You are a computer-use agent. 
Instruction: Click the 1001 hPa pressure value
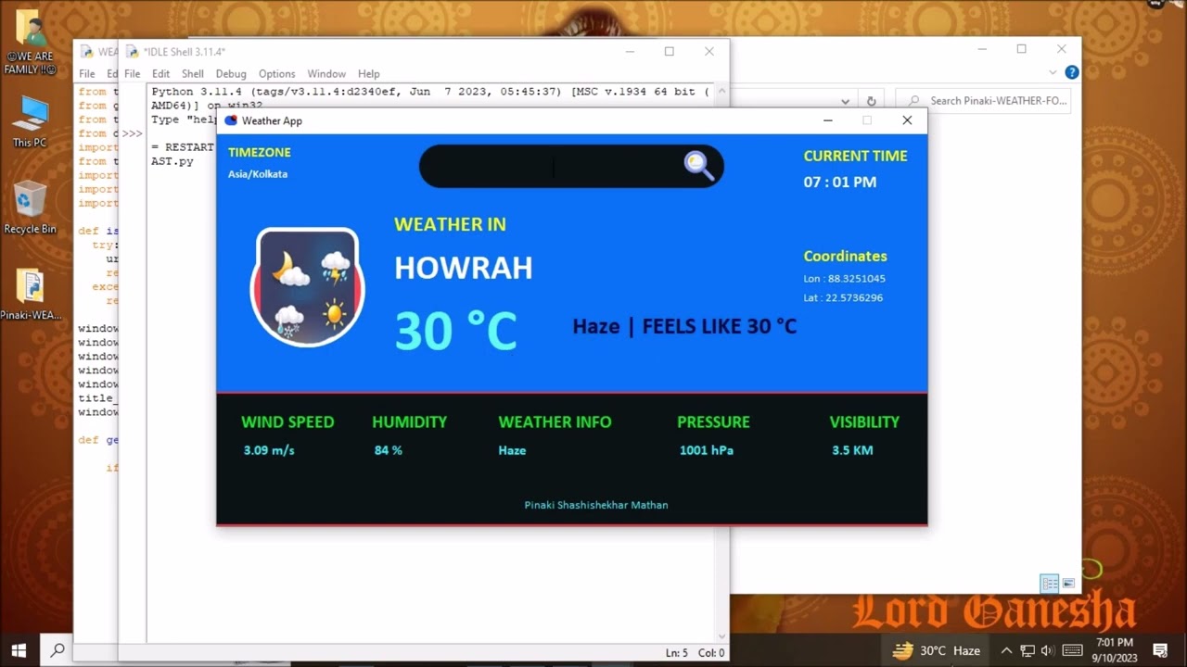pyautogui.click(x=707, y=450)
